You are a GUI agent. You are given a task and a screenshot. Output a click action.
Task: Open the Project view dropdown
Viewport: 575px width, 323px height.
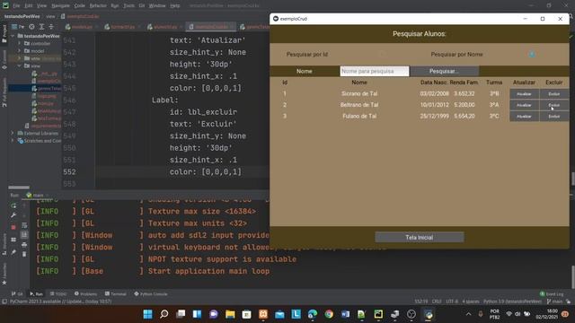point(18,27)
